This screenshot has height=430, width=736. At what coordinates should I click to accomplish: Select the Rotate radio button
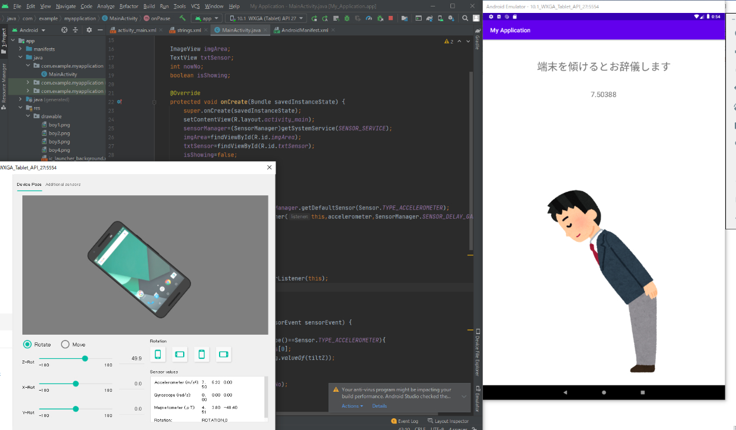tap(28, 344)
